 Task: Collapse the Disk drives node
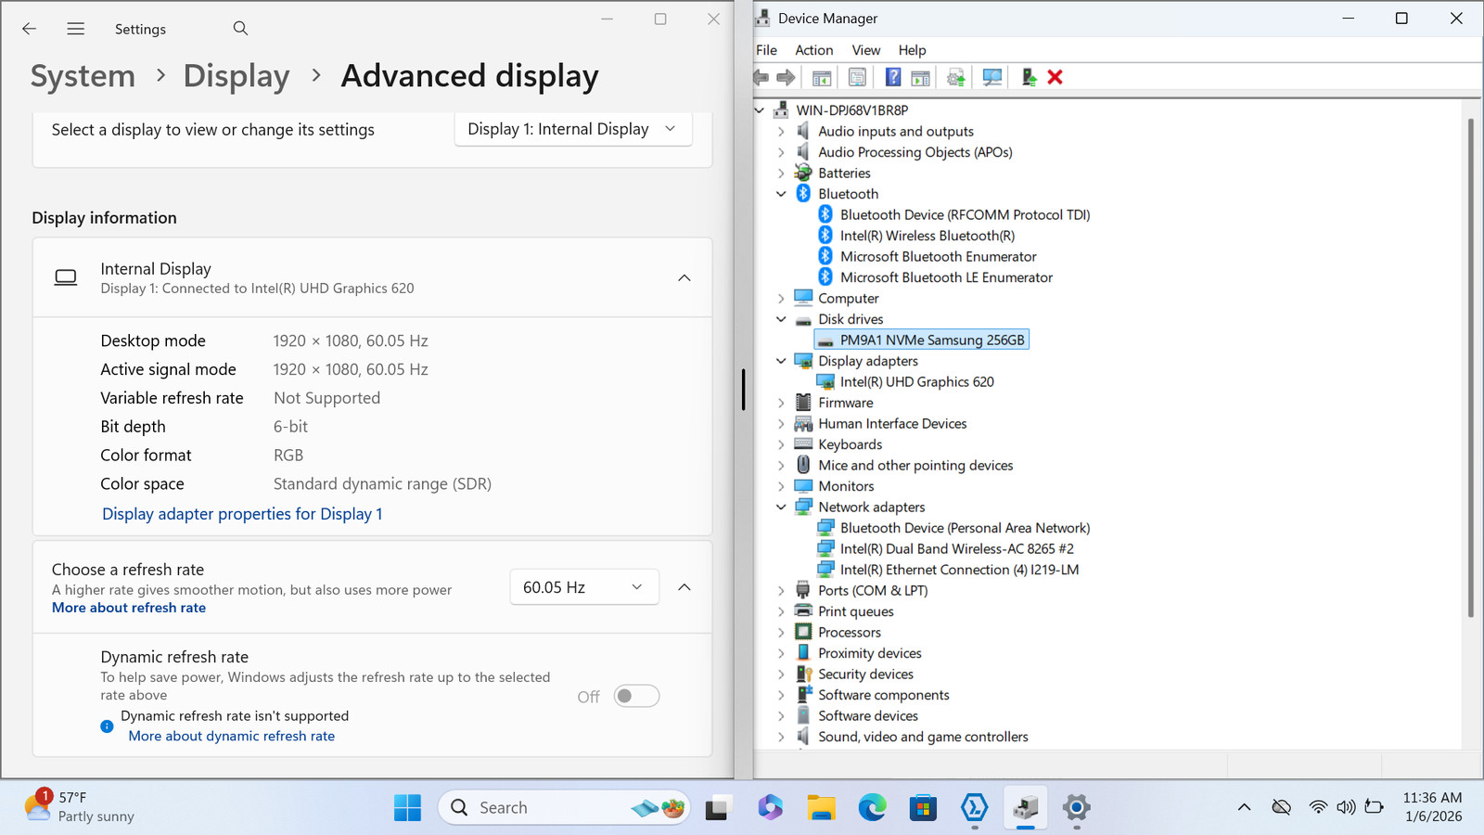(x=781, y=319)
